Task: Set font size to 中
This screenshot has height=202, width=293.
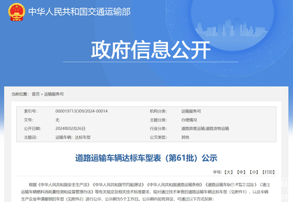Action: tap(241, 172)
